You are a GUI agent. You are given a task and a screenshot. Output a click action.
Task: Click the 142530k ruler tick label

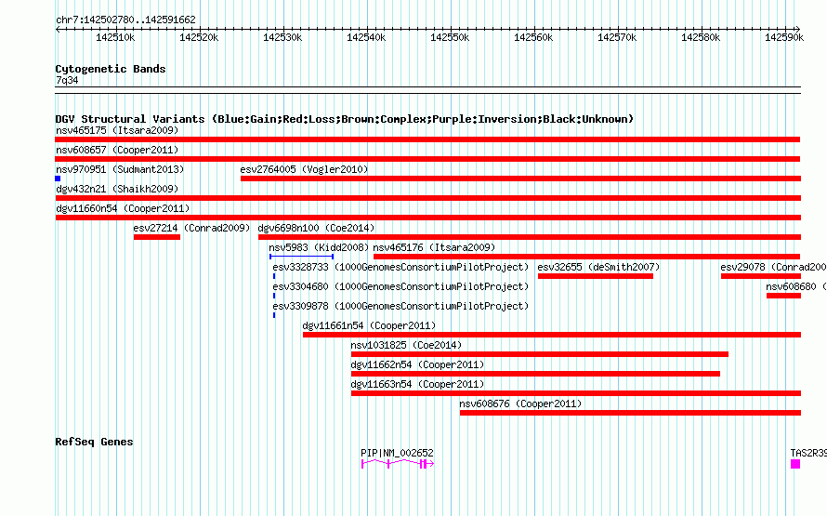click(282, 37)
